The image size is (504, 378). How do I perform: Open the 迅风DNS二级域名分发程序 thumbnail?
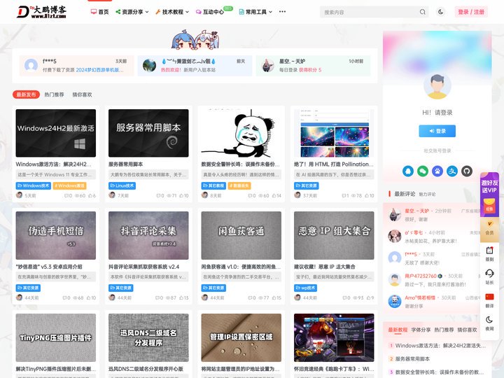point(148,337)
